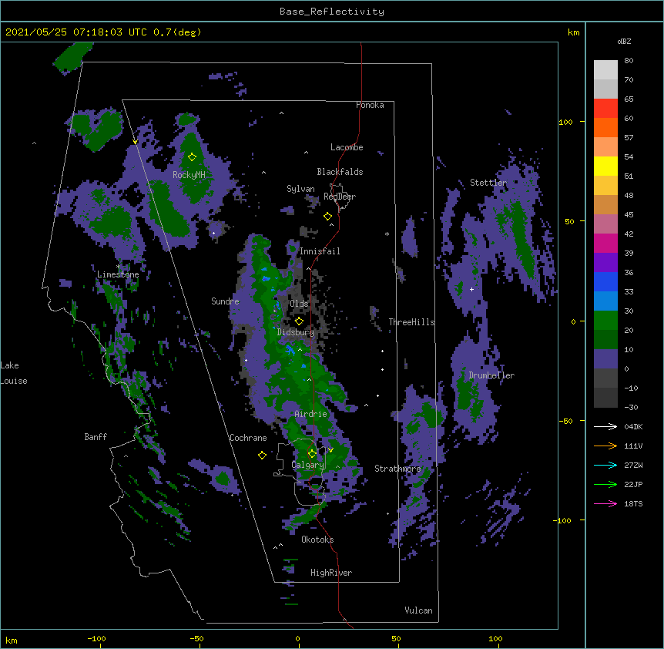Screen dimensions: 664x649
Task: Click the white 04DK arrow in legend
Action: [605, 426]
